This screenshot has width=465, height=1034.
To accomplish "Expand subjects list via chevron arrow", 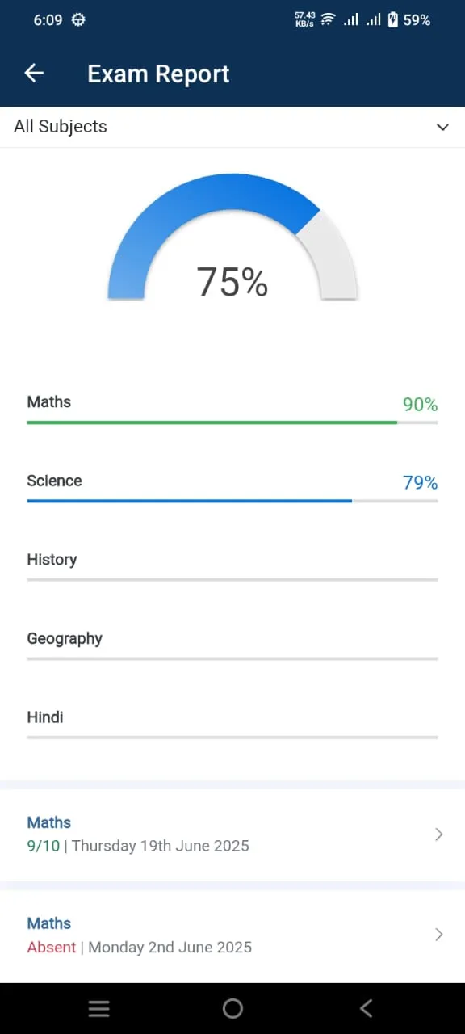I will coord(442,128).
